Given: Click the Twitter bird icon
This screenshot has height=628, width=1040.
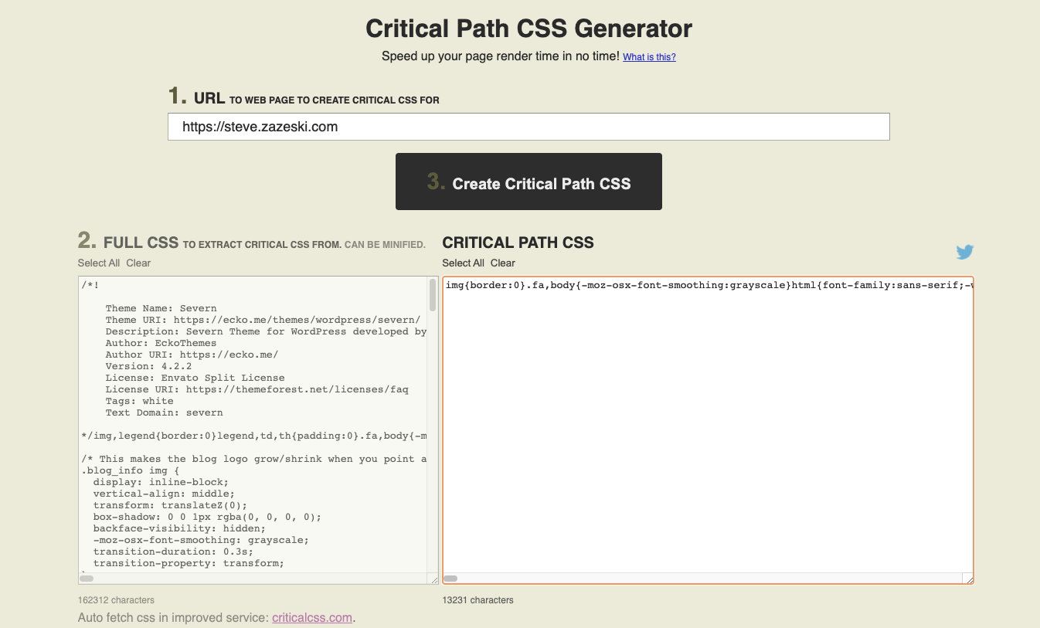Looking at the screenshot, I should (x=964, y=252).
